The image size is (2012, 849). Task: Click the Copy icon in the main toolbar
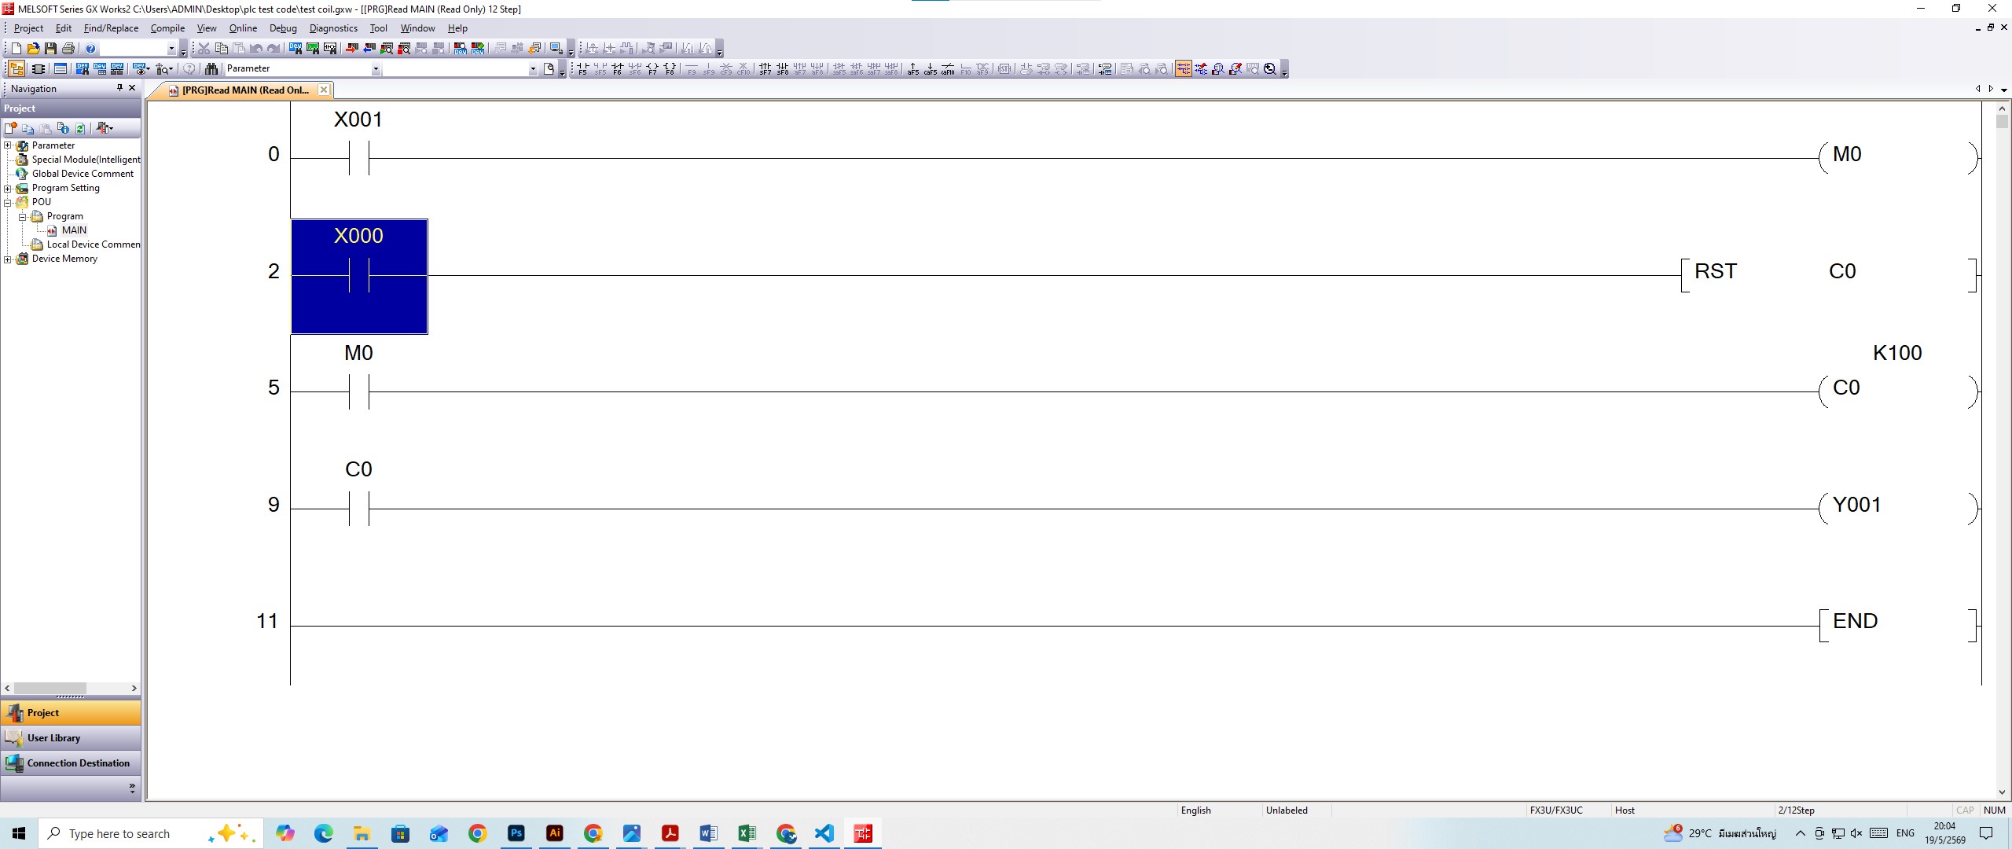pyautogui.click(x=222, y=49)
